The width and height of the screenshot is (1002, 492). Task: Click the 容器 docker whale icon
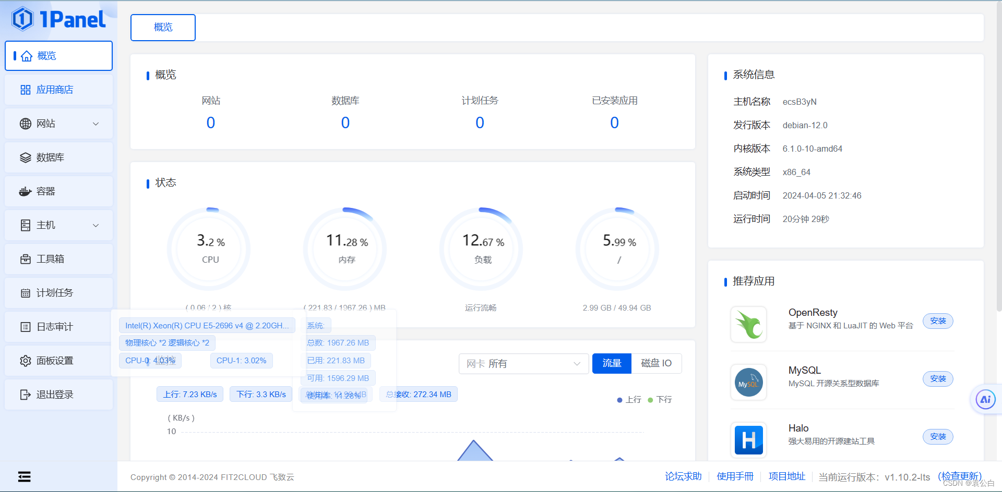26,191
